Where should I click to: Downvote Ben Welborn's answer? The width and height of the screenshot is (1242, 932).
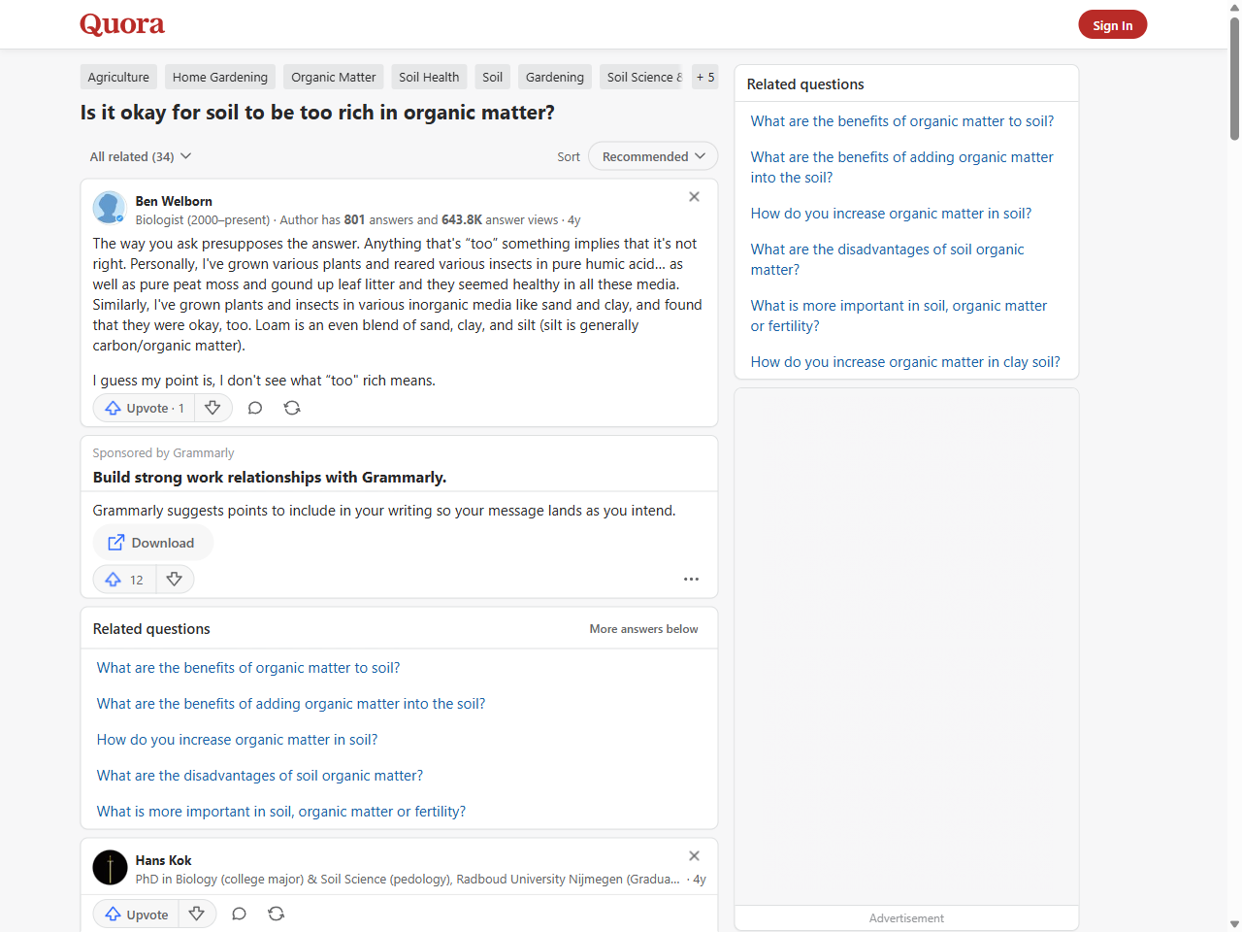[x=212, y=408]
